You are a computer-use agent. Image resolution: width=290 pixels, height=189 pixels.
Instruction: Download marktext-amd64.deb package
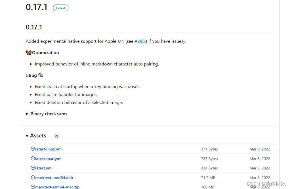coord(54,178)
